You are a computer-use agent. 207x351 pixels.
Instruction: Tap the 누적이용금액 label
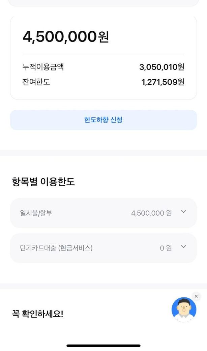click(43, 67)
